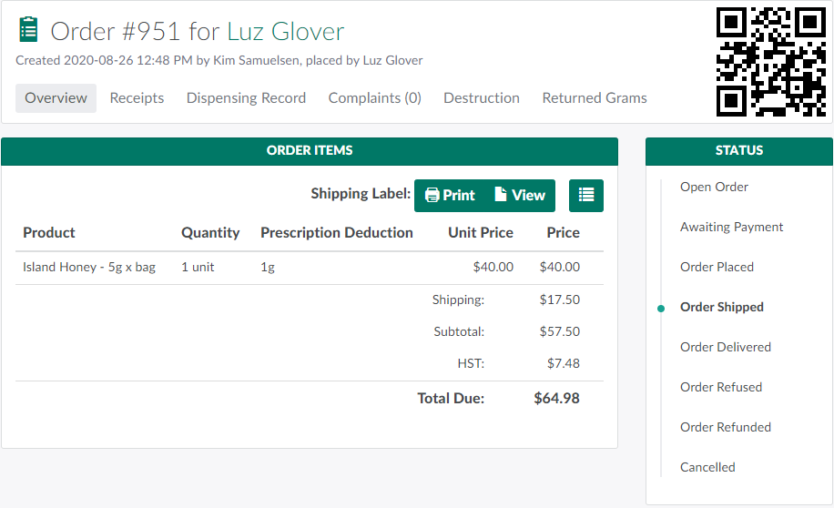This screenshot has width=834, height=508.
Task: Click the list view icon button
Action: (x=586, y=195)
